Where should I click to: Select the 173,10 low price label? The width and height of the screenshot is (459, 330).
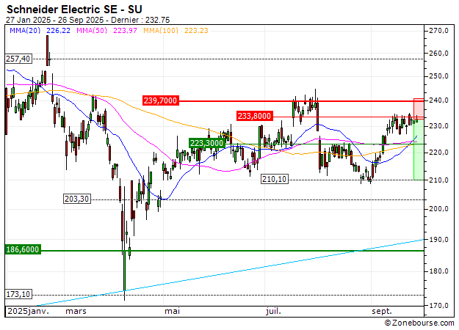pos(18,294)
